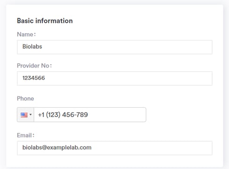Click the "Email:" field label
The height and width of the screenshot is (169, 229).
25,135
